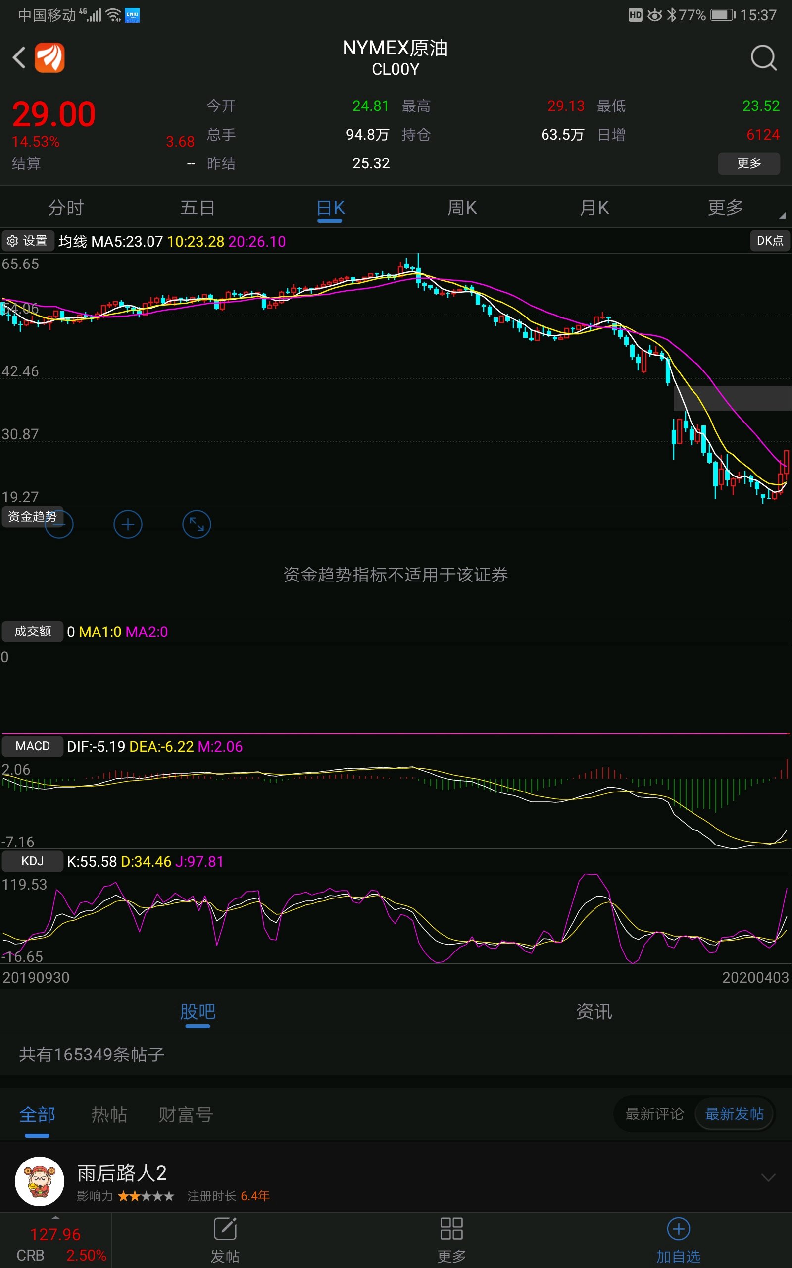Select the 周K chart tab
The width and height of the screenshot is (792, 1268).
(462, 208)
